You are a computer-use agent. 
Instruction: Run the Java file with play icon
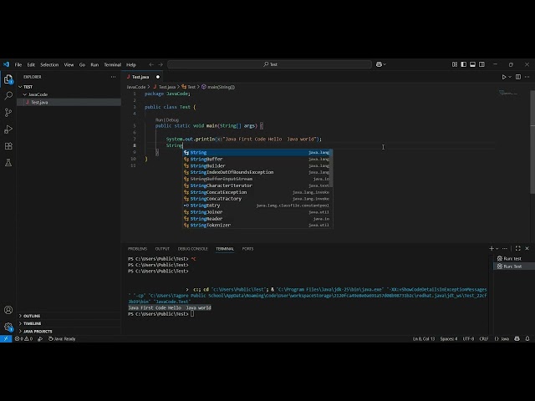503,77
